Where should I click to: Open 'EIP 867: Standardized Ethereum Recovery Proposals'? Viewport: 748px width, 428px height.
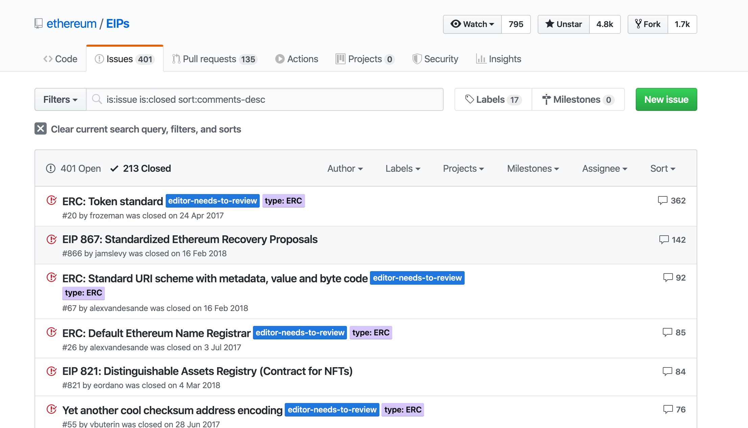[190, 239]
